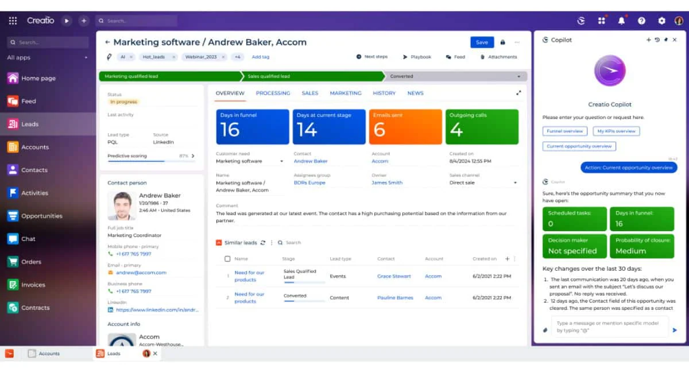
Task: Save the lead record
Action: (x=482, y=42)
